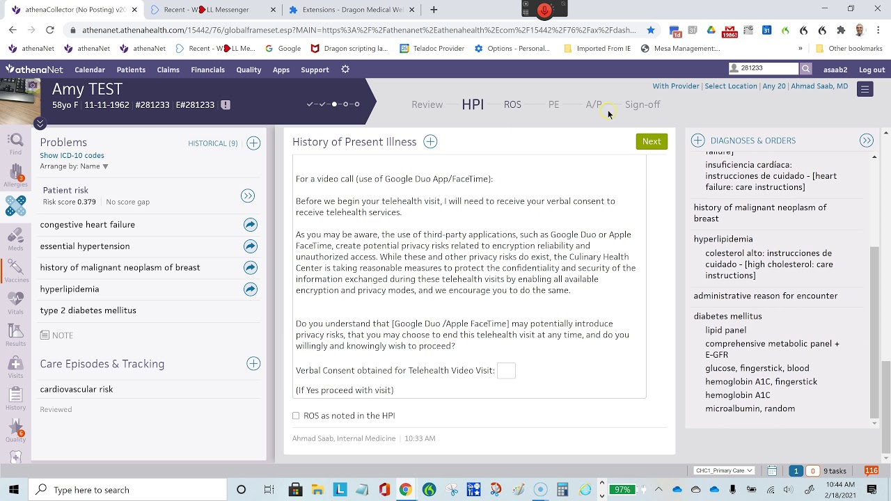Open the Patients menu
891x501 pixels.
point(131,70)
